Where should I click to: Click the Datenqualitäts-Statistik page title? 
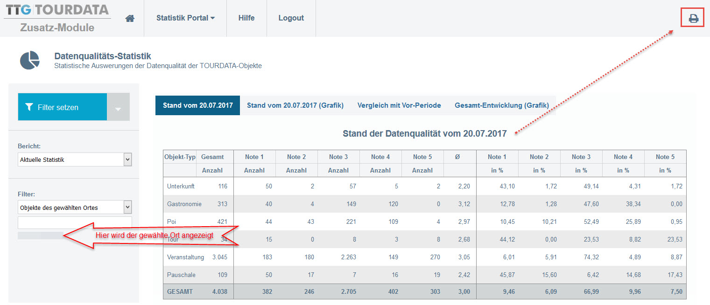[103, 56]
